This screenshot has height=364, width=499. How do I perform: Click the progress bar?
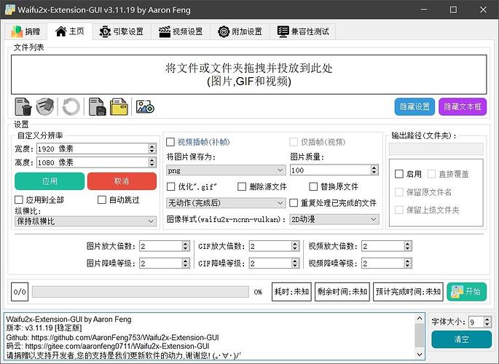(141, 291)
